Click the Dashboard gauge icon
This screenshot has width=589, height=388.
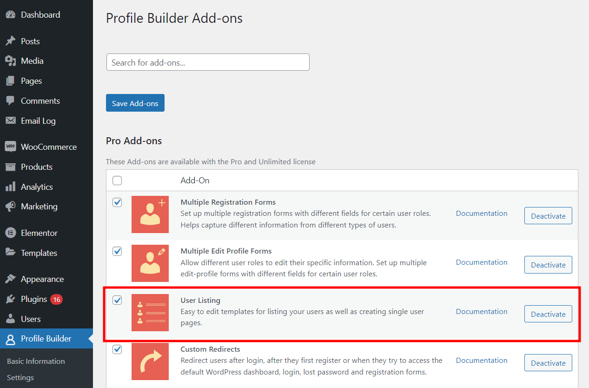pos(10,15)
